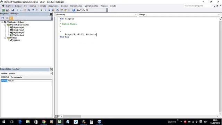This screenshot has height=125, width=222.
Task: Click the Cut scissors icon
Action: 17,10
